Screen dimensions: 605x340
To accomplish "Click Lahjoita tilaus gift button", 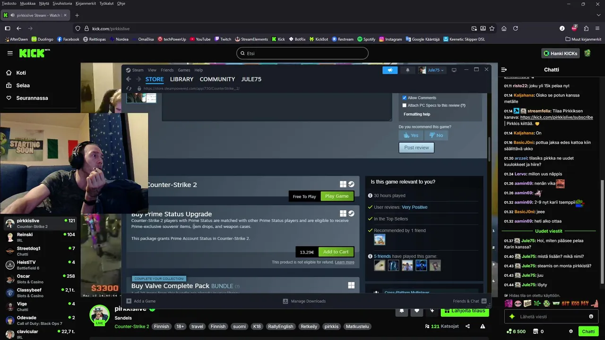I will (465, 311).
